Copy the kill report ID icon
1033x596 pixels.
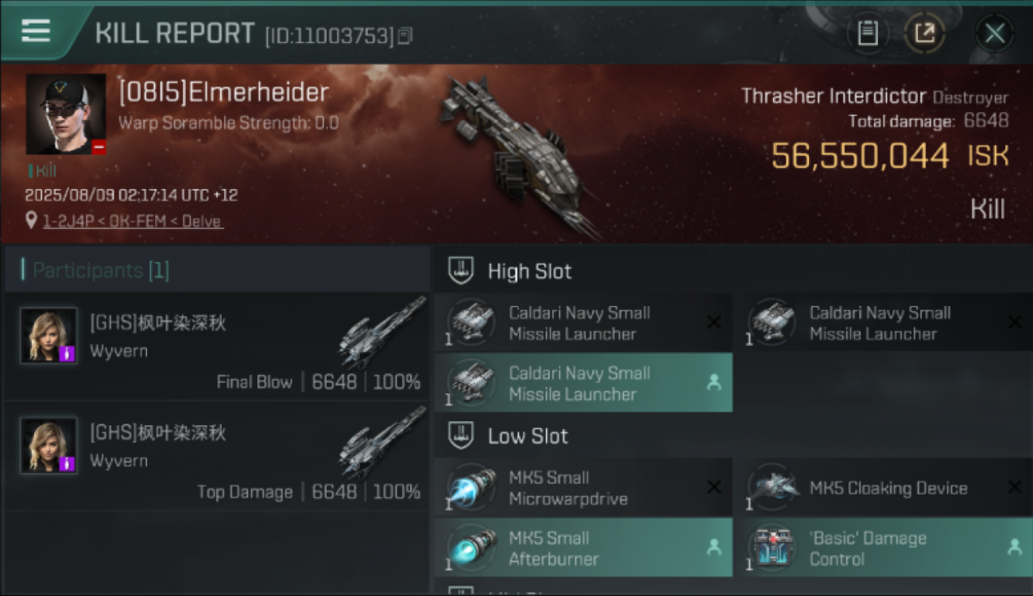(x=405, y=36)
